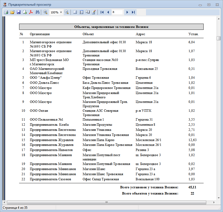The width and height of the screenshot is (223, 212).
Task: Click the page number field showing 4
Action: click(x=117, y=12)
